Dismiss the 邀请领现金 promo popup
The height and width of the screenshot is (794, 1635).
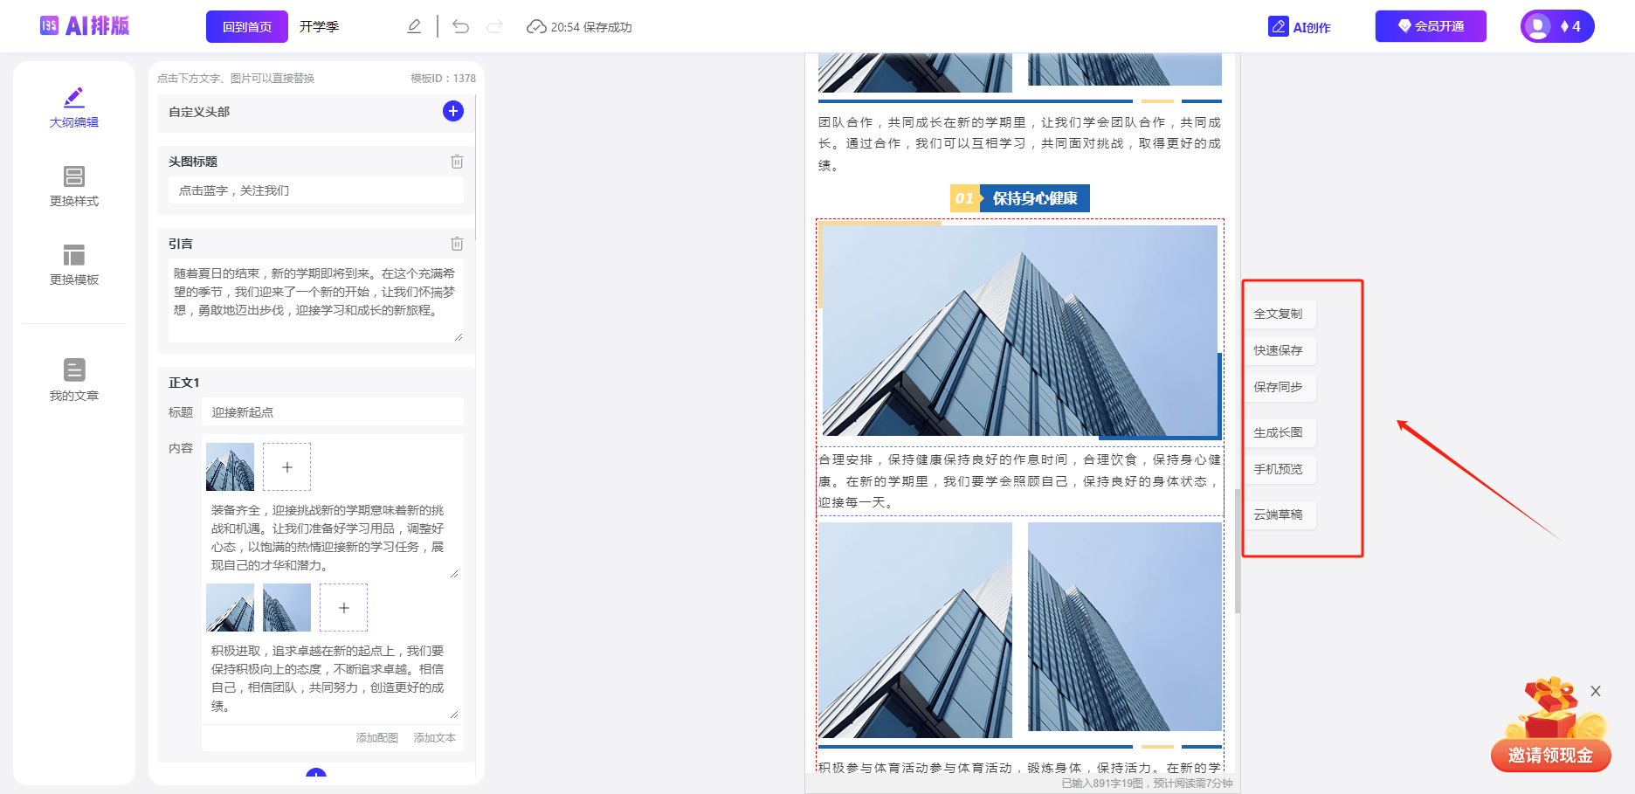1595,691
